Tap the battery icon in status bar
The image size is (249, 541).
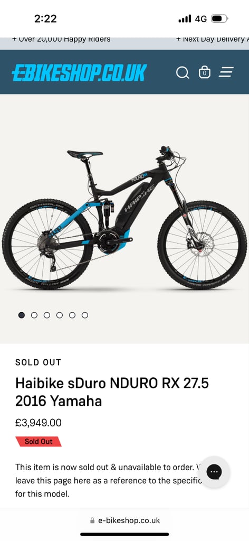[x=219, y=18]
